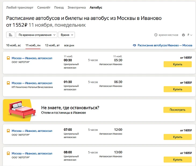The width and height of the screenshot is (196, 166).
Task: Switch to the Поезд transport tab
Action: click(x=59, y=8)
